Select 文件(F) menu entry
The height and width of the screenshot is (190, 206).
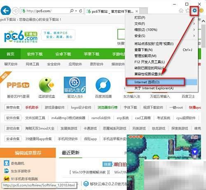click(162, 24)
